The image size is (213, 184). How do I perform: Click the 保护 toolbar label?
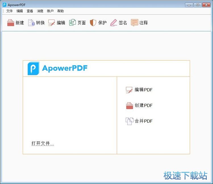102,23
